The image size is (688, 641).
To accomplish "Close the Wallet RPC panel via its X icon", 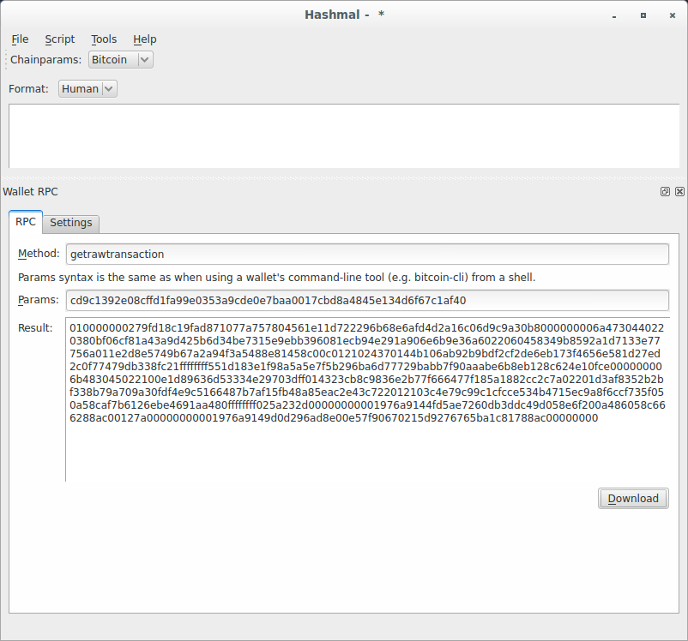I will (x=679, y=191).
